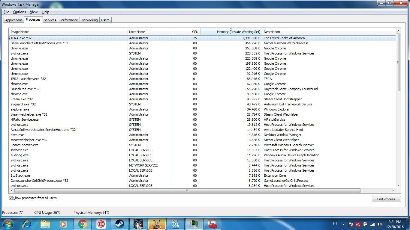Click the PT language indicator
The width and height of the screenshot is (410, 230).
(335, 223)
